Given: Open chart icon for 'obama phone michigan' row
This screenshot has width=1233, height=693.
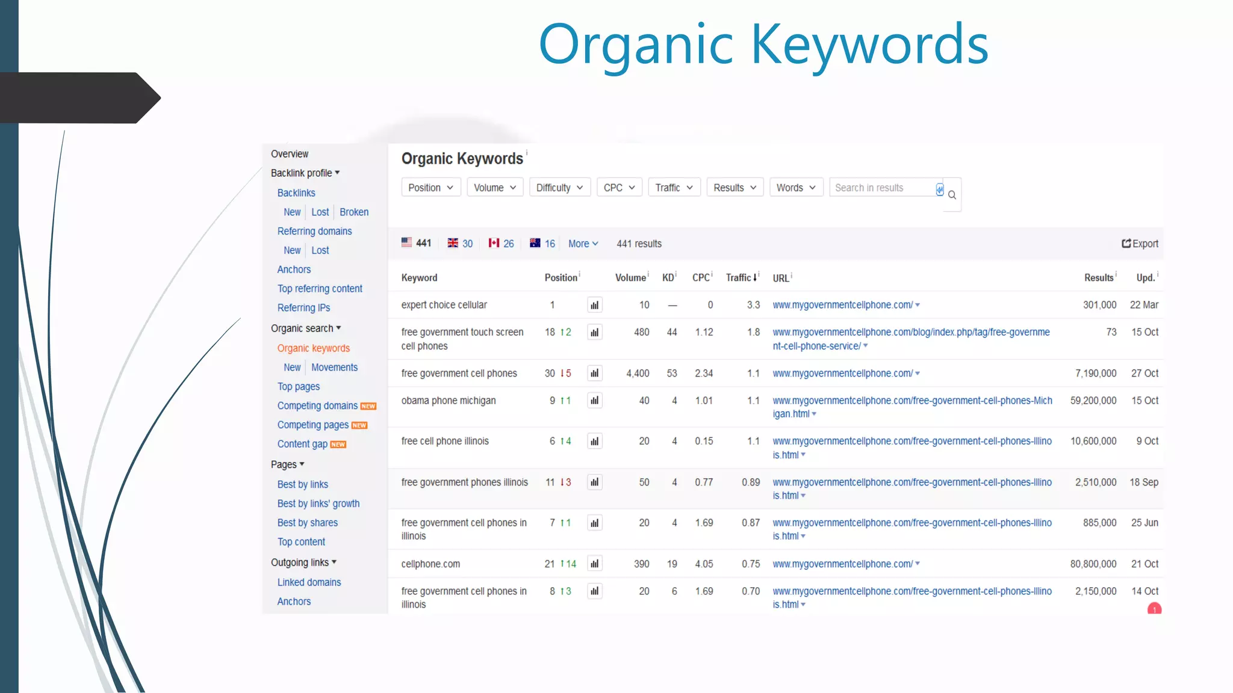Looking at the screenshot, I should tap(594, 401).
